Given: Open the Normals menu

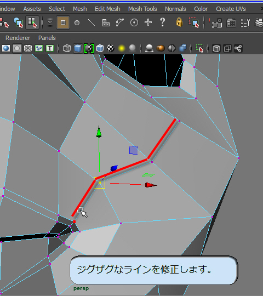Looking at the screenshot, I should [175, 9].
